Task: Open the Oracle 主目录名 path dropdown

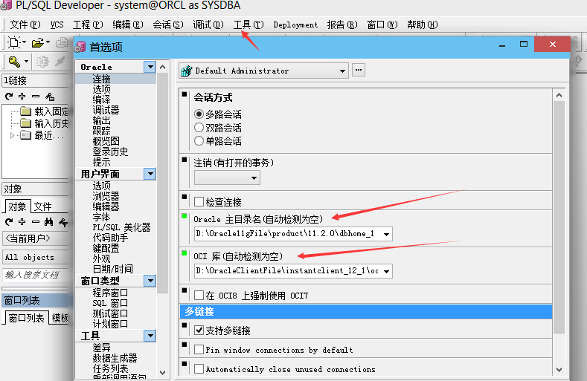Action: (385, 234)
